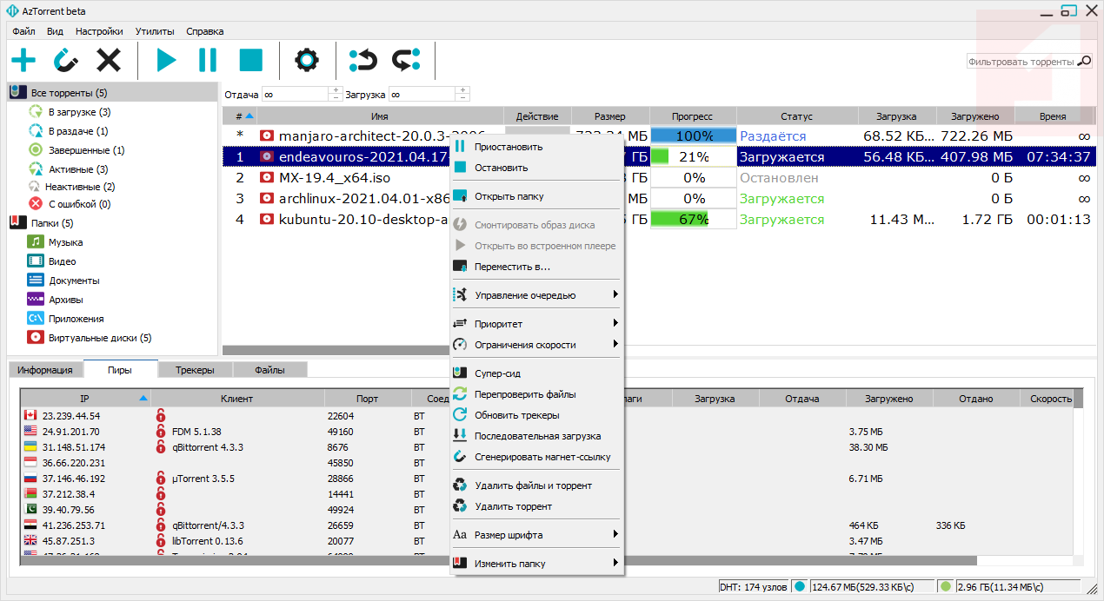Toggle Последовательная загрузка option
1104x601 pixels.
click(536, 436)
